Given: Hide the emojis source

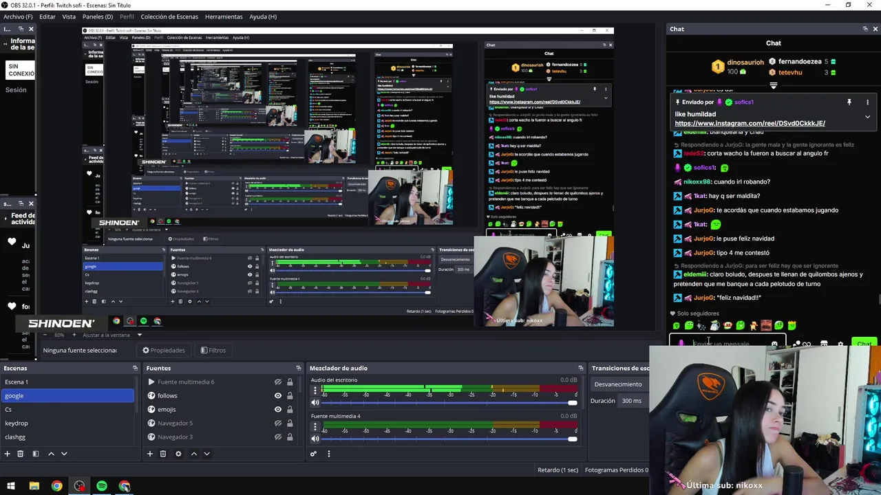Looking at the screenshot, I should pos(278,410).
